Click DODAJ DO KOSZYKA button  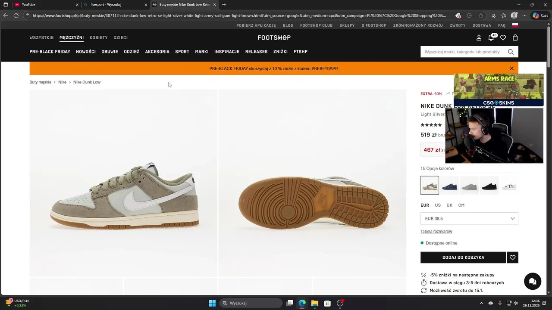pos(463,257)
